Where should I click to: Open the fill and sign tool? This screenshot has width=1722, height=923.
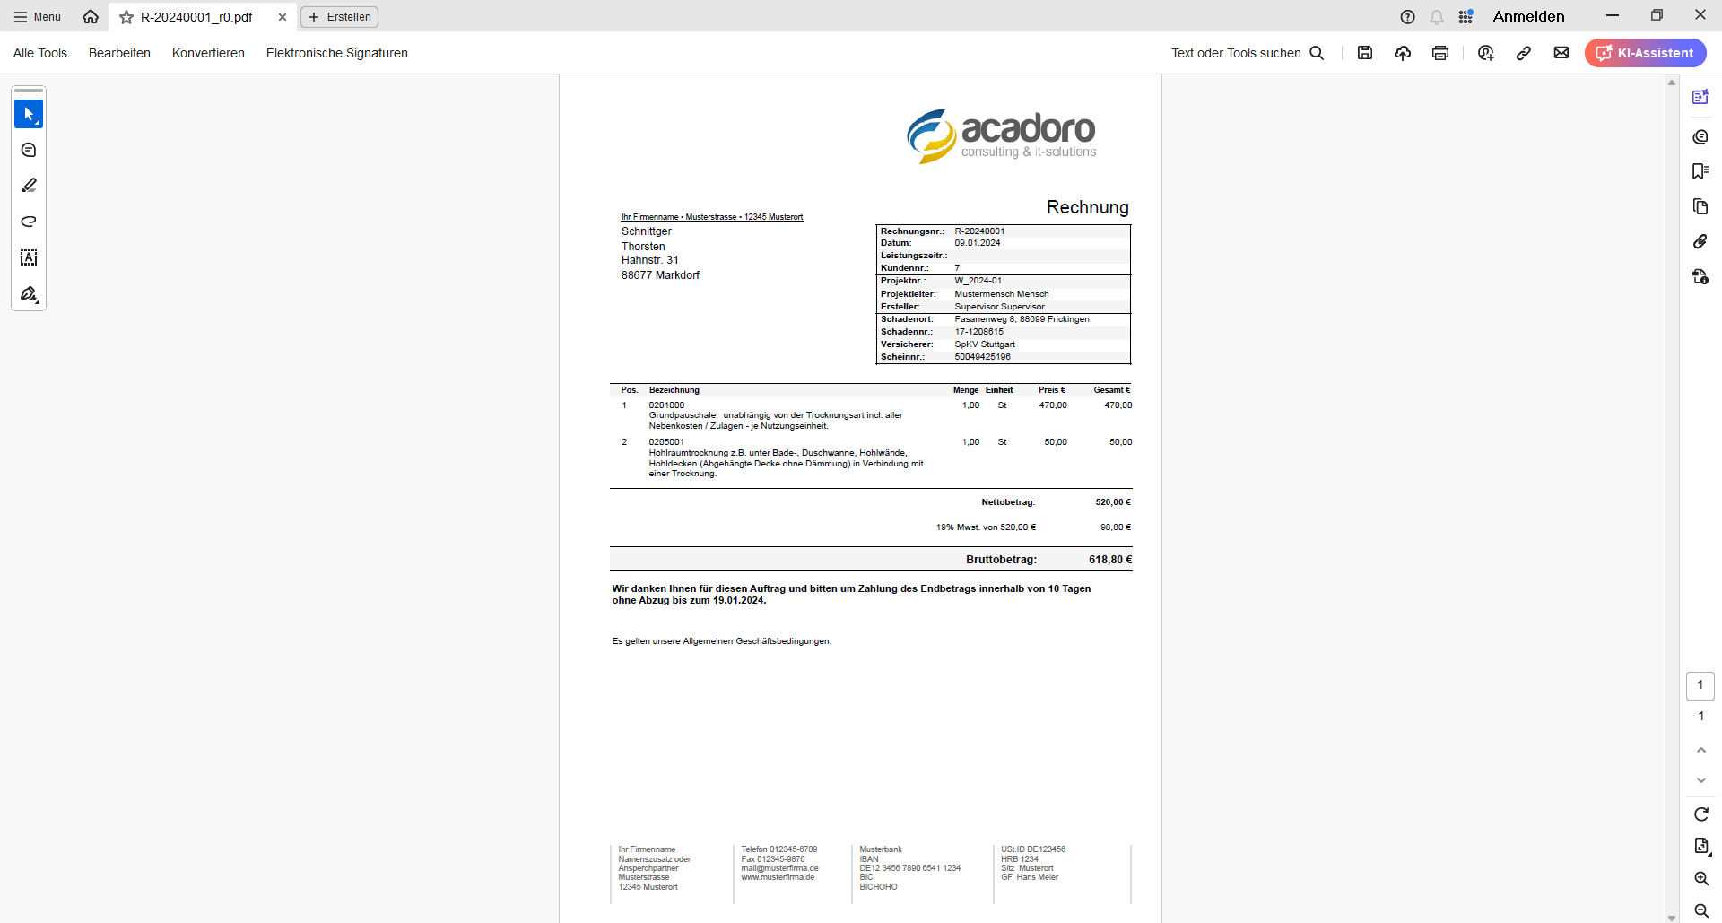(x=29, y=294)
